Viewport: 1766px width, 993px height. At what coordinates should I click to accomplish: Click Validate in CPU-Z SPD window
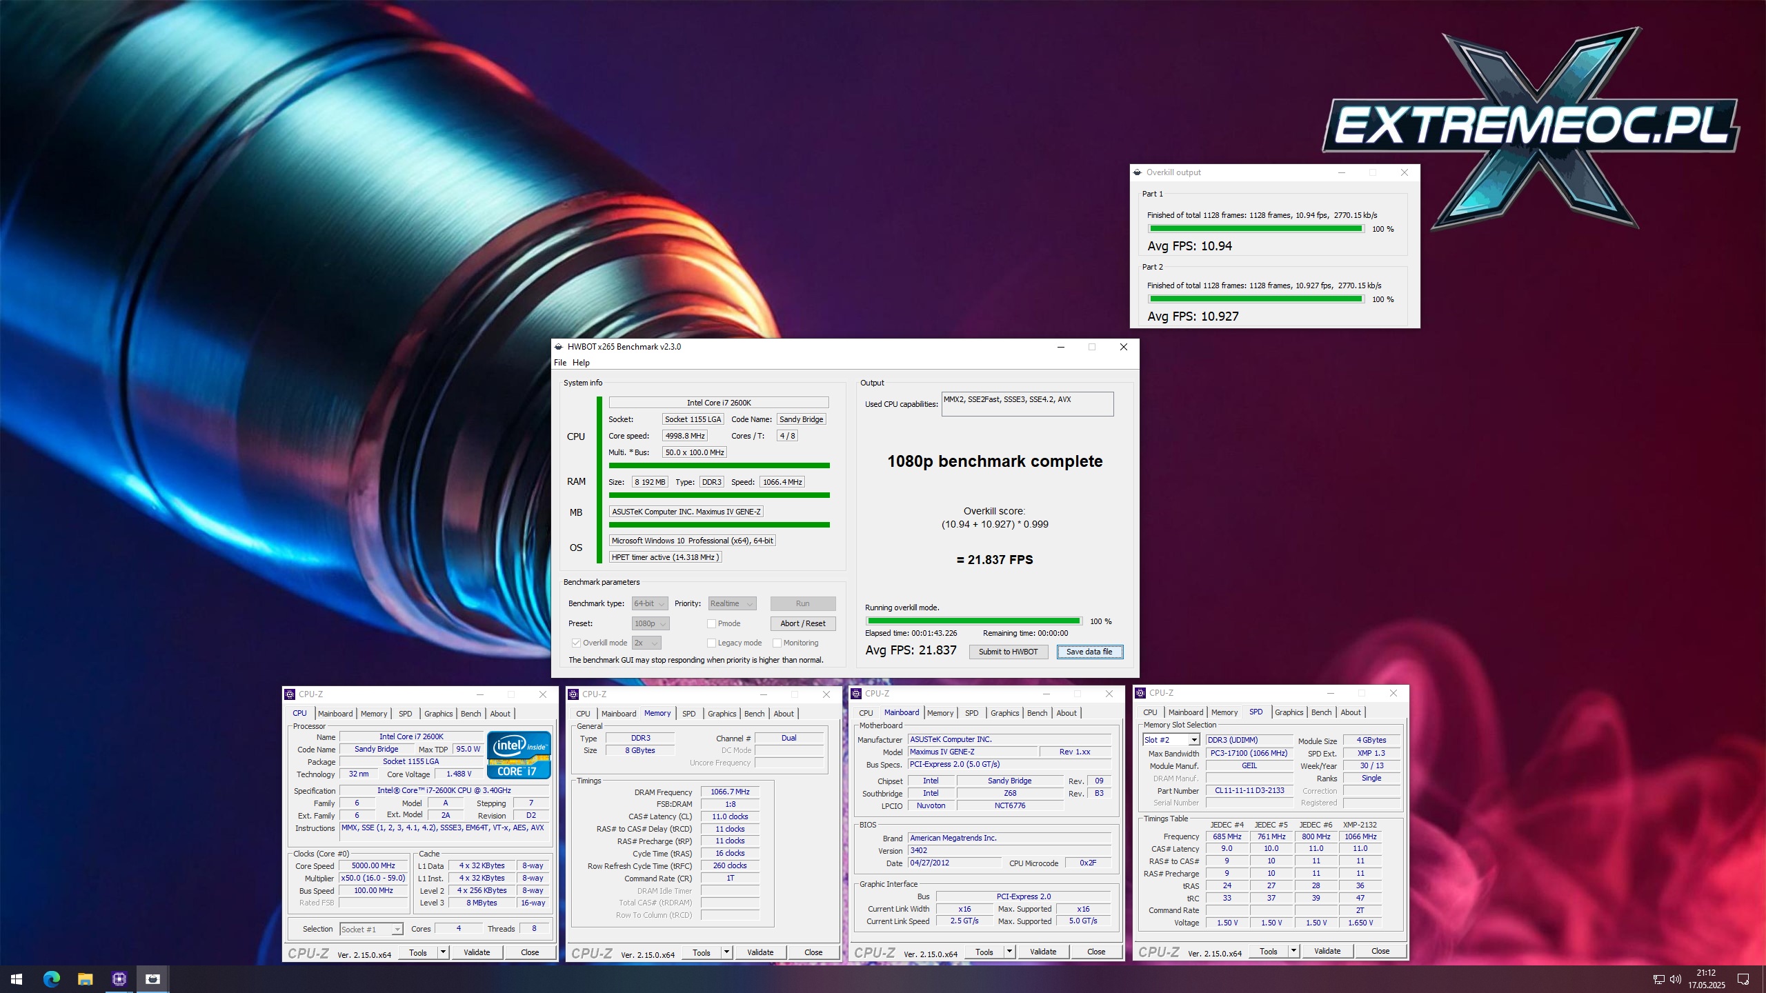click(1327, 951)
